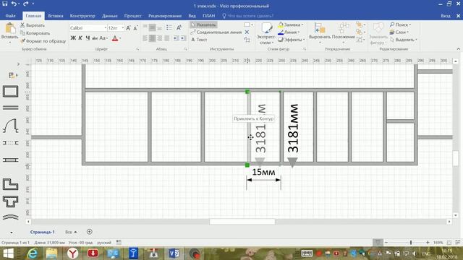The height and width of the screenshot is (260, 463).
Task: Toggle strikethrough abc formatting
Action: coord(95,38)
